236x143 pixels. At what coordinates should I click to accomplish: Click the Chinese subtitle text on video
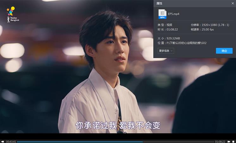click(x=118, y=125)
